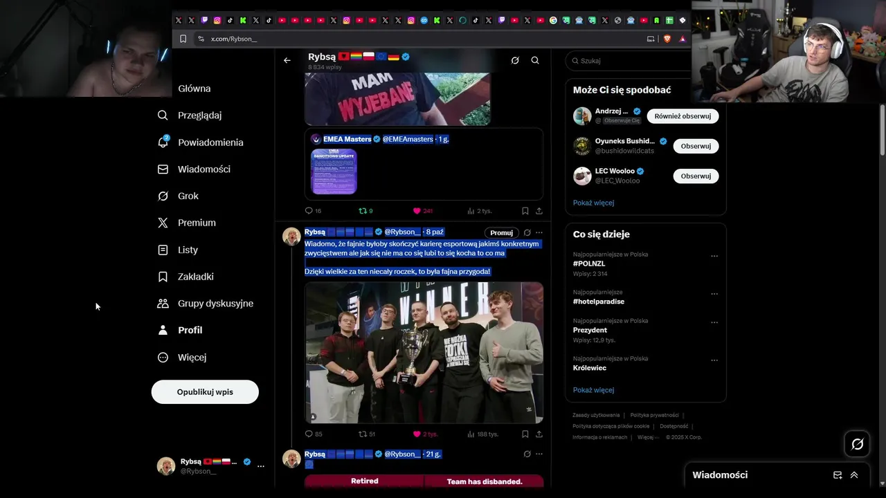
Task: Expand the Wiadomości drawer
Action: click(x=854, y=475)
